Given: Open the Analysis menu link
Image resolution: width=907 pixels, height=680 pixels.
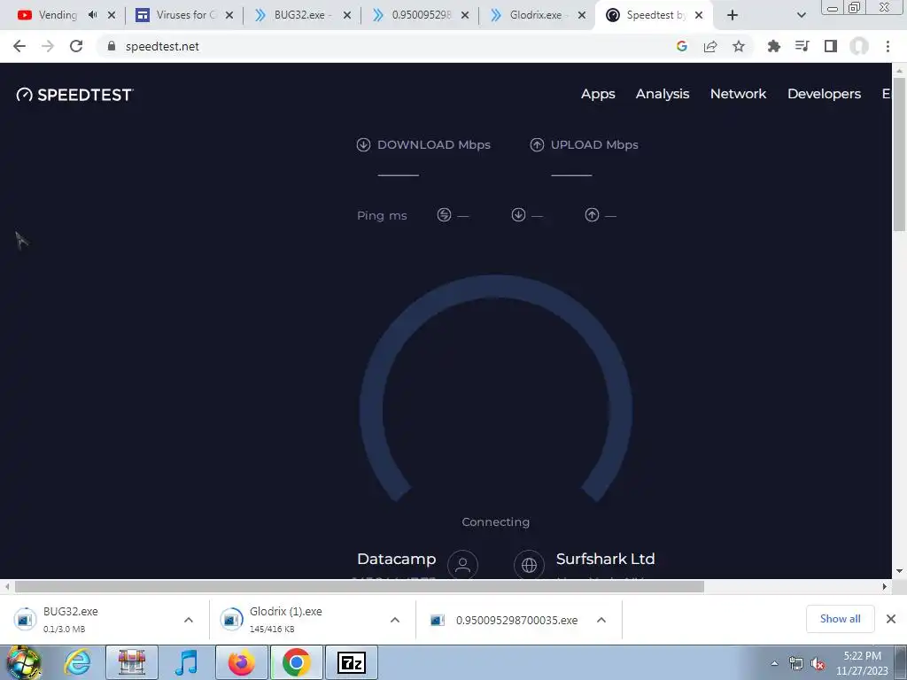Looking at the screenshot, I should pyautogui.click(x=663, y=94).
